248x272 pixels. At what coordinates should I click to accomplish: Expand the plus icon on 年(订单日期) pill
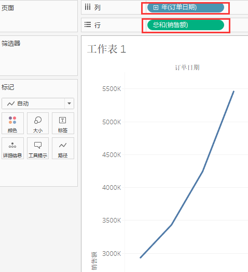[156, 8]
